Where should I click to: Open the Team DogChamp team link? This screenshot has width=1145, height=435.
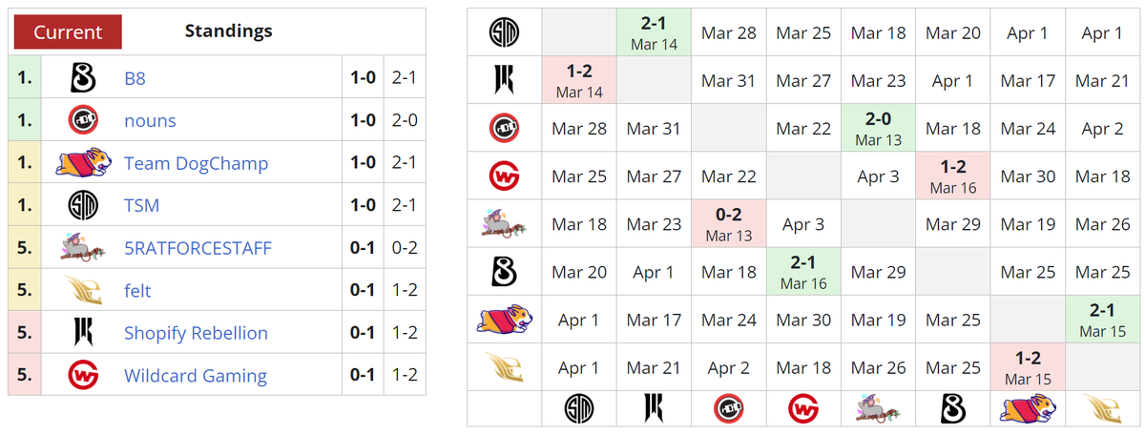pos(196,163)
